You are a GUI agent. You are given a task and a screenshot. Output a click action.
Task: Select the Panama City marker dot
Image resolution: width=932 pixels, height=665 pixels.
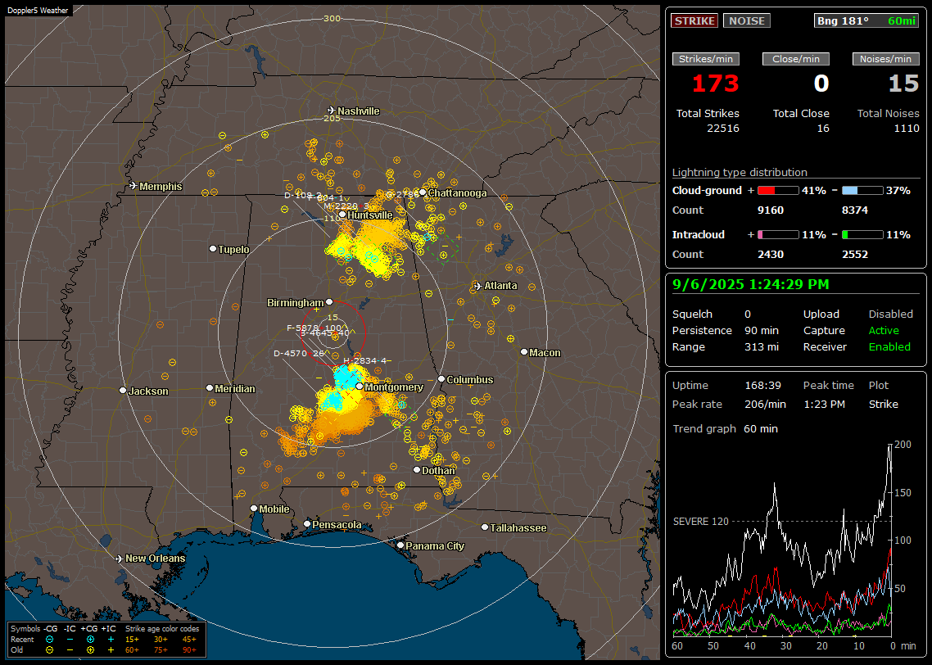(x=400, y=545)
